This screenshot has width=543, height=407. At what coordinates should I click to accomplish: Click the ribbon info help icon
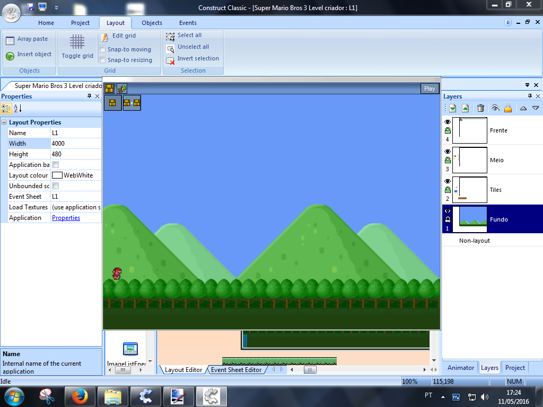pyautogui.click(x=507, y=22)
